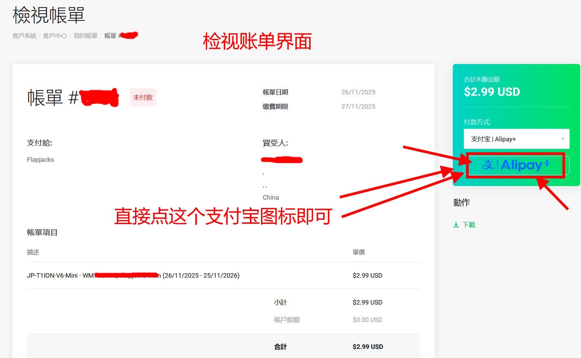Click the 下載 download link

click(470, 224)
